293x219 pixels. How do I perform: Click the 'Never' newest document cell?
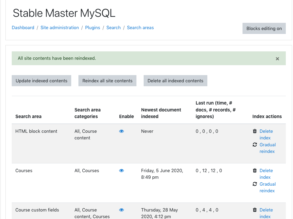(x=147, y=131)
